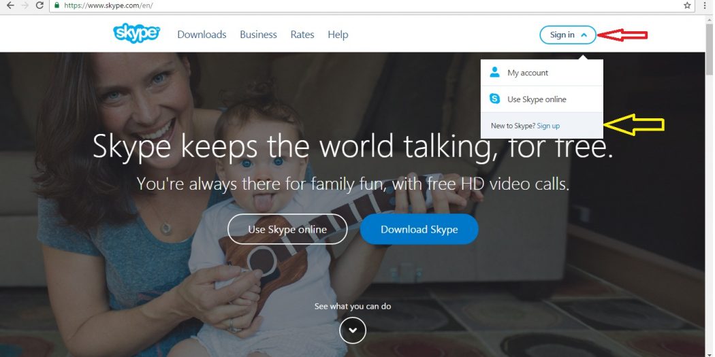Click the address bar URL field
Image resolution: width=715 pixels, height=357 pixels.
pos(365,5)
